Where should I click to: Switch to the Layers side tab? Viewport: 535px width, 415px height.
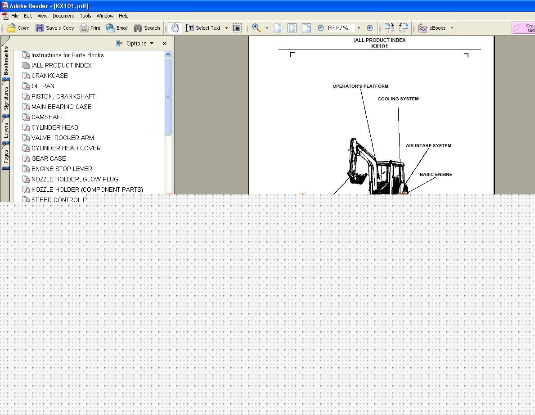(x=6, y=131)
